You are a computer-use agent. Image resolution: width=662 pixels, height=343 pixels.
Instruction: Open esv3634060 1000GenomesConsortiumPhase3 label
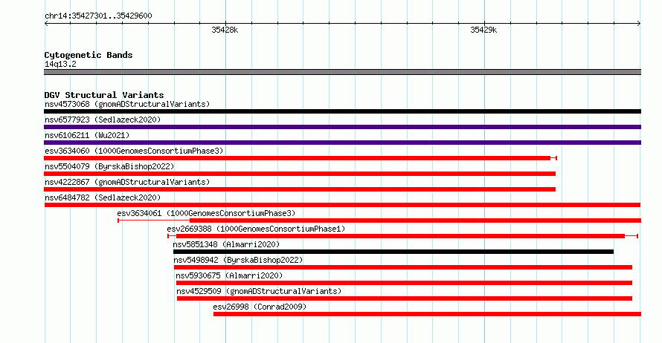(134, 151)
